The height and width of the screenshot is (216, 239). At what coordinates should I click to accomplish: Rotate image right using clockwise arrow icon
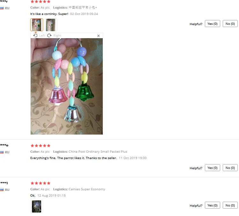[x=49, y=35]
